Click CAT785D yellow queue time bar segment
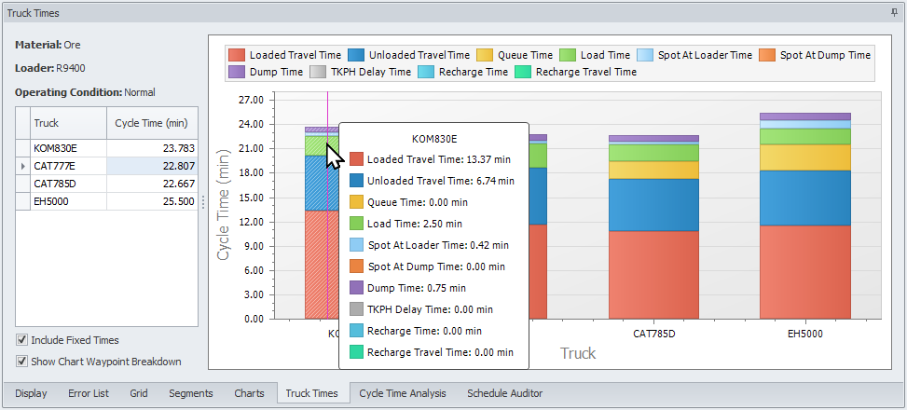The image size is (907, 410). [653, 170]
